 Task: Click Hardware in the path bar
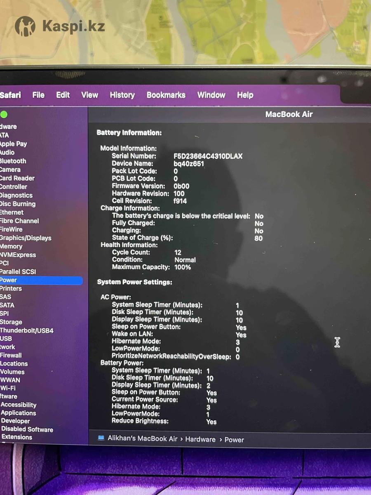tap(200, 439)
